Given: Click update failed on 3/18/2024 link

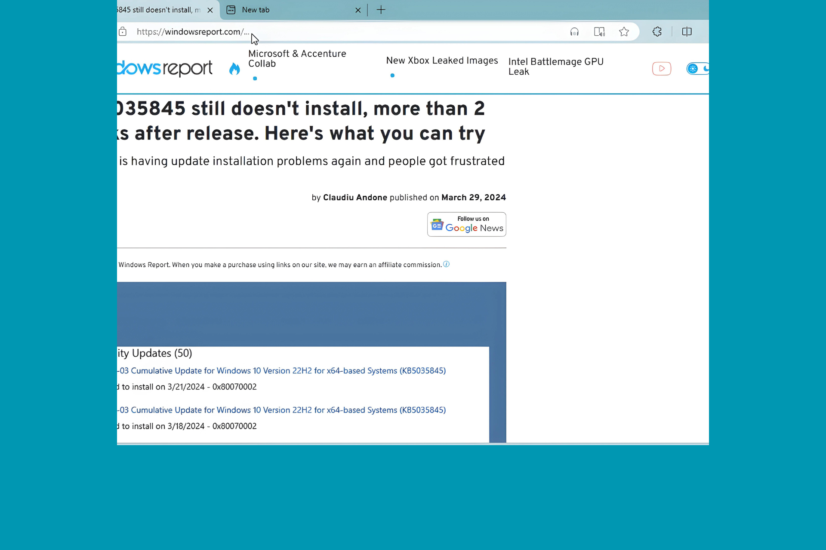Looking at the screenshot, I should tap(282, 410).
